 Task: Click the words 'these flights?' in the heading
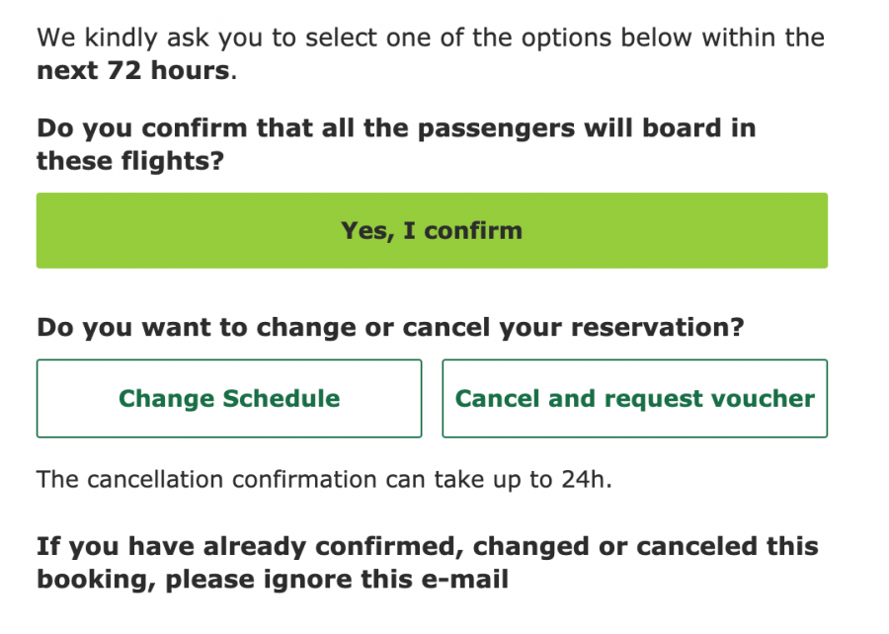pyautogui.click(x=130, y=160)
